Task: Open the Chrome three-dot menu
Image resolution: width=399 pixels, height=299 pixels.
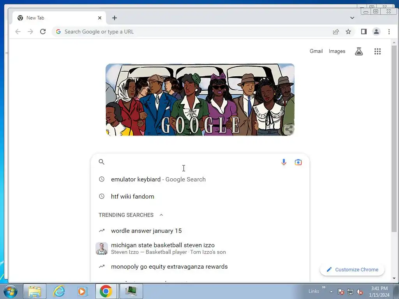Action: [x=389, y=32]
